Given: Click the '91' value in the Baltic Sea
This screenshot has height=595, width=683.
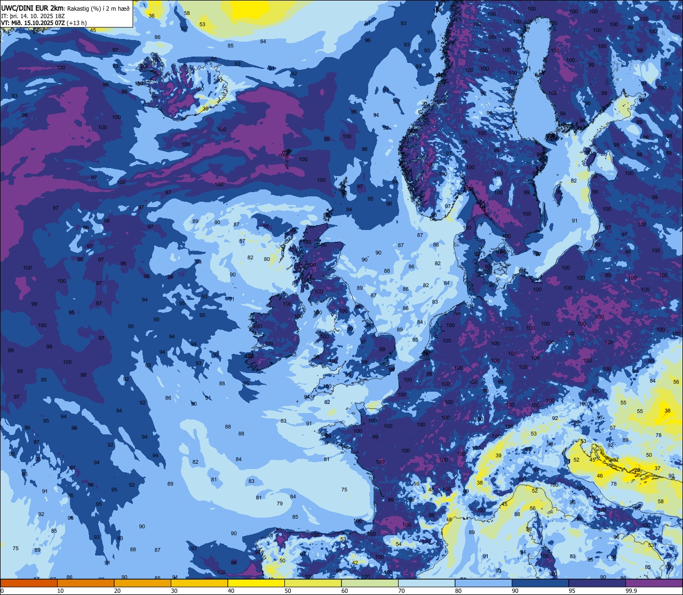Looking at the screenshot, I should (x=575, y=221).
